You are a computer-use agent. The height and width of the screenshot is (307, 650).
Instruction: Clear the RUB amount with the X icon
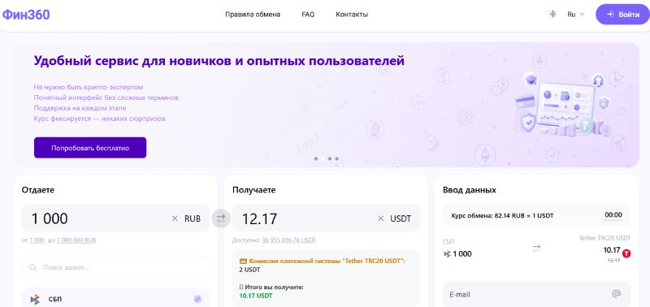[x=175, y=218]
